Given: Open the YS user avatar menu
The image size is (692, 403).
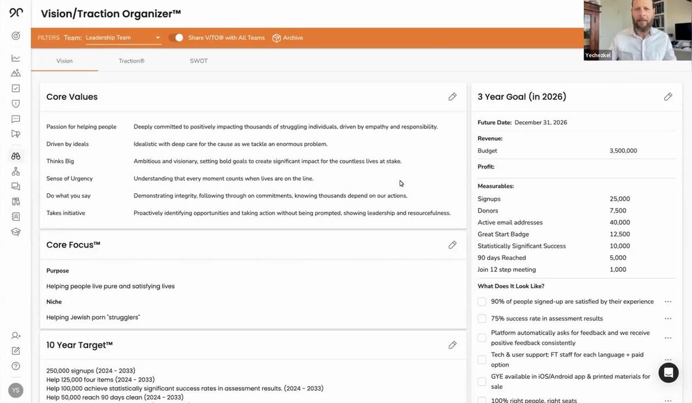Looking at the screenshot, I should coord(16,390).
